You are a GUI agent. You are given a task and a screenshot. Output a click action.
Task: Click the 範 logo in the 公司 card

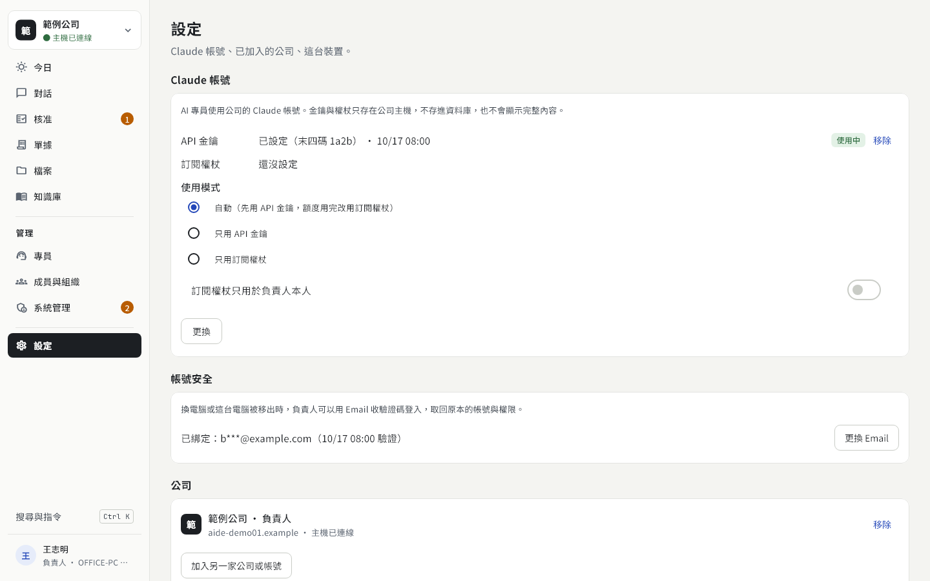[191, 524]
